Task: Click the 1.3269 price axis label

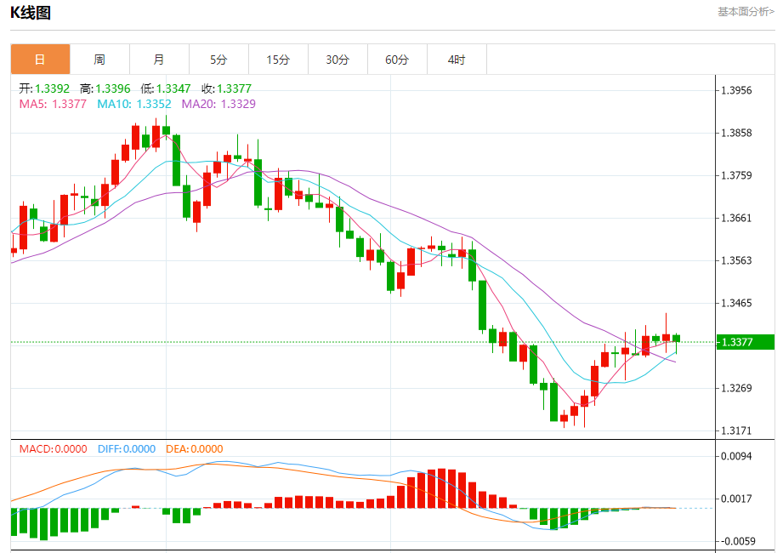Action: click(x=736, y=388)
